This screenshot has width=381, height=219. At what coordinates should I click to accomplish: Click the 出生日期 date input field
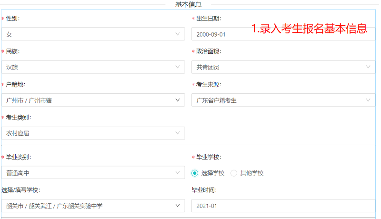click(x=283, y=34)
